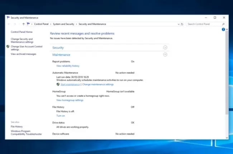
Task: Click 'All drives are working properly' text
Action: coord(72,127)
